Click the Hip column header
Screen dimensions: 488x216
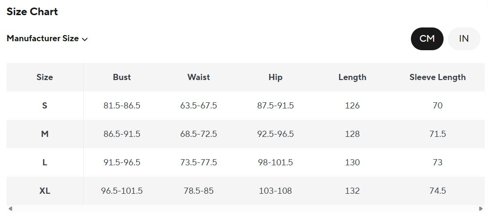pyautogui.click(x=275, y=77)
